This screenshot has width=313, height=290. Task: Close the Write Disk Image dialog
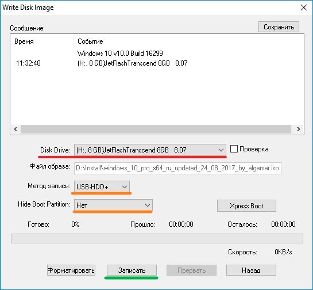pyautogui.click(x=304, y=7)
